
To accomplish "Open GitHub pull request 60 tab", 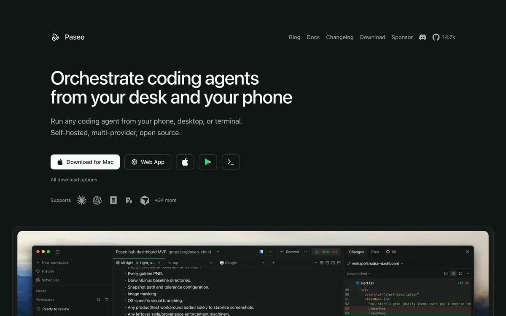I will [x=391, y=252].
